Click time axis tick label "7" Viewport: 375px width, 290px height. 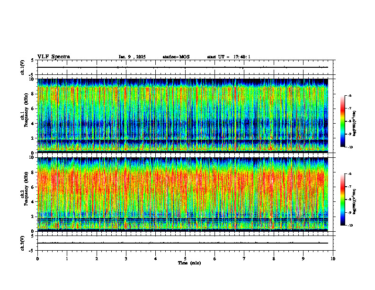click(x=244, y=259)
